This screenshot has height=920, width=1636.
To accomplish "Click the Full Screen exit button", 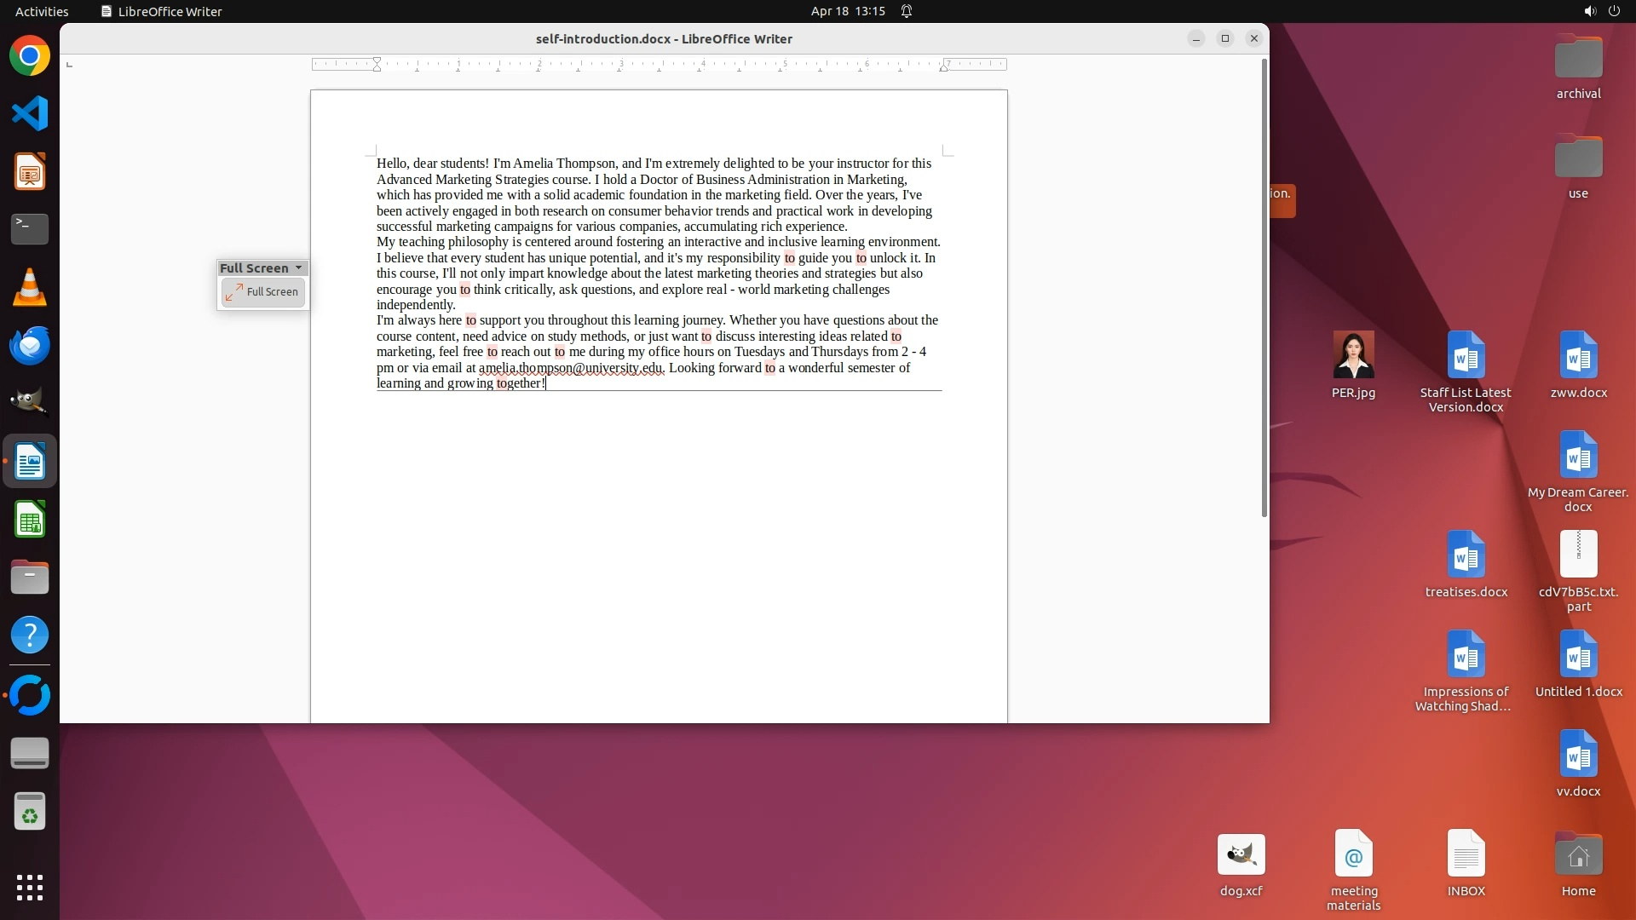I will pyautogui.click(x=262, y=292).
